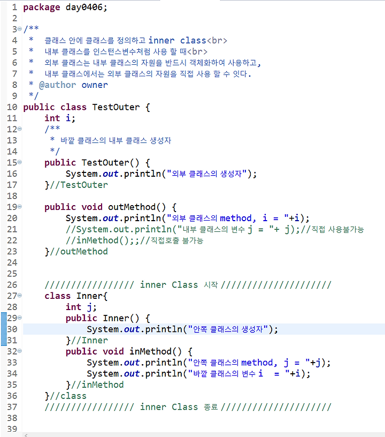Click 'public TestOuter() {' constructor line
Image resolution: width=385 pixels, height=437 pixels.
97,163
